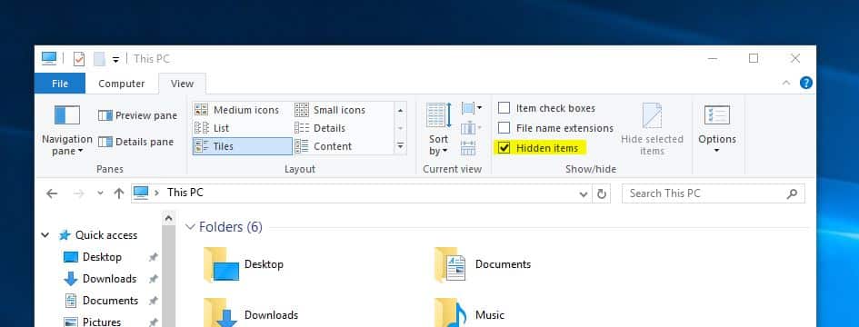Open the File tab
The width and height of the screenshot is (859, 327).
[60, 84]
